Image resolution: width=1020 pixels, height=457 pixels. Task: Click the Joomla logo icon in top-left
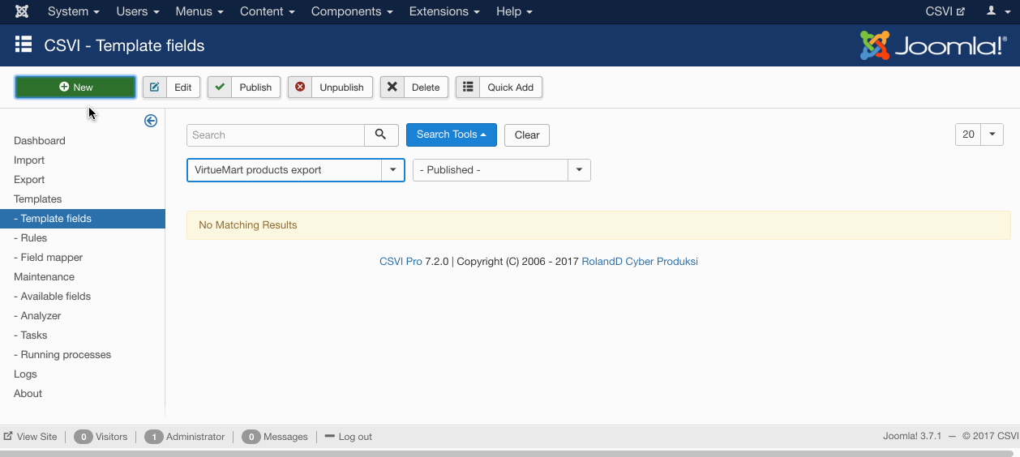pos(22,11)
